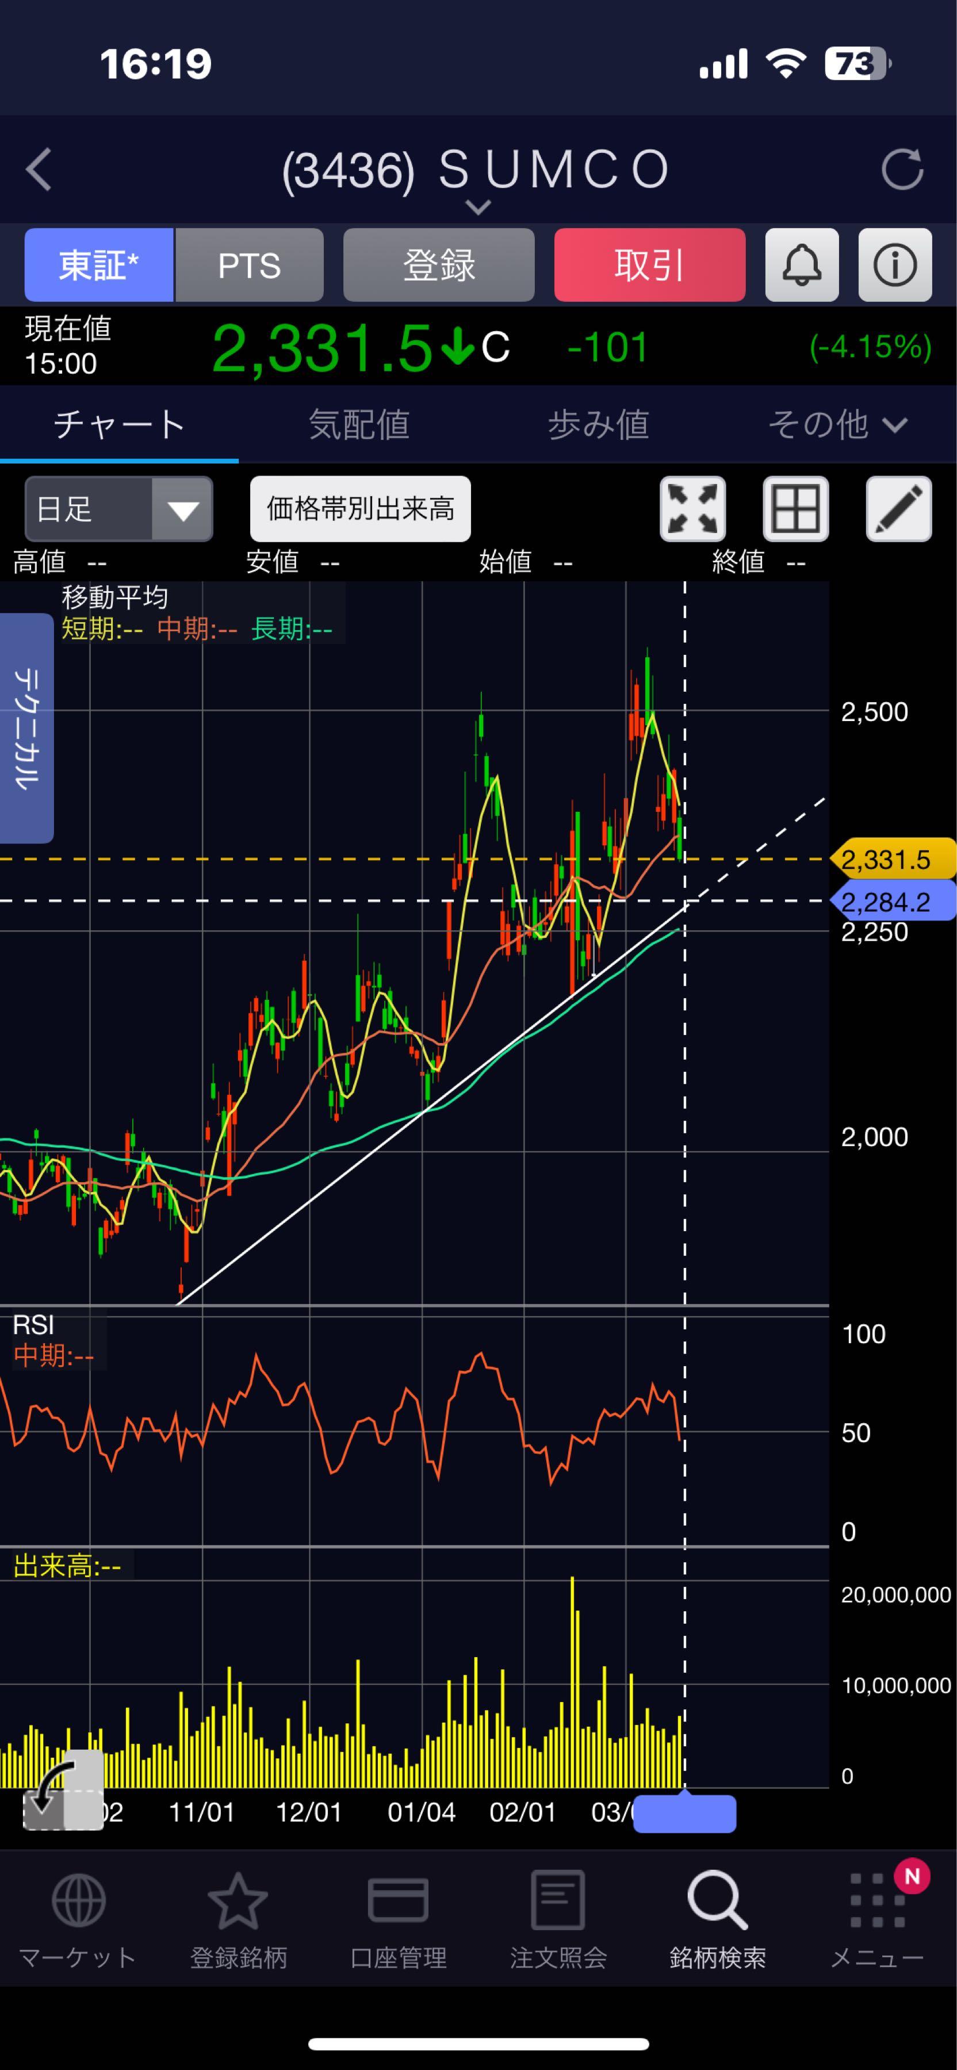Switch to PTS market toggle
This screenshot has width=957, height=2070.
pos(249,265)
